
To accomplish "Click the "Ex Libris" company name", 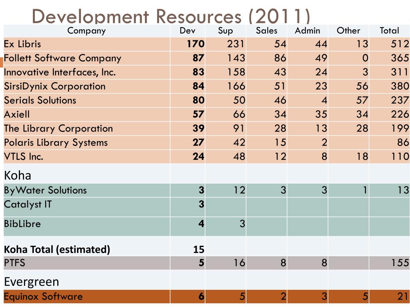I will click(22, 44).
